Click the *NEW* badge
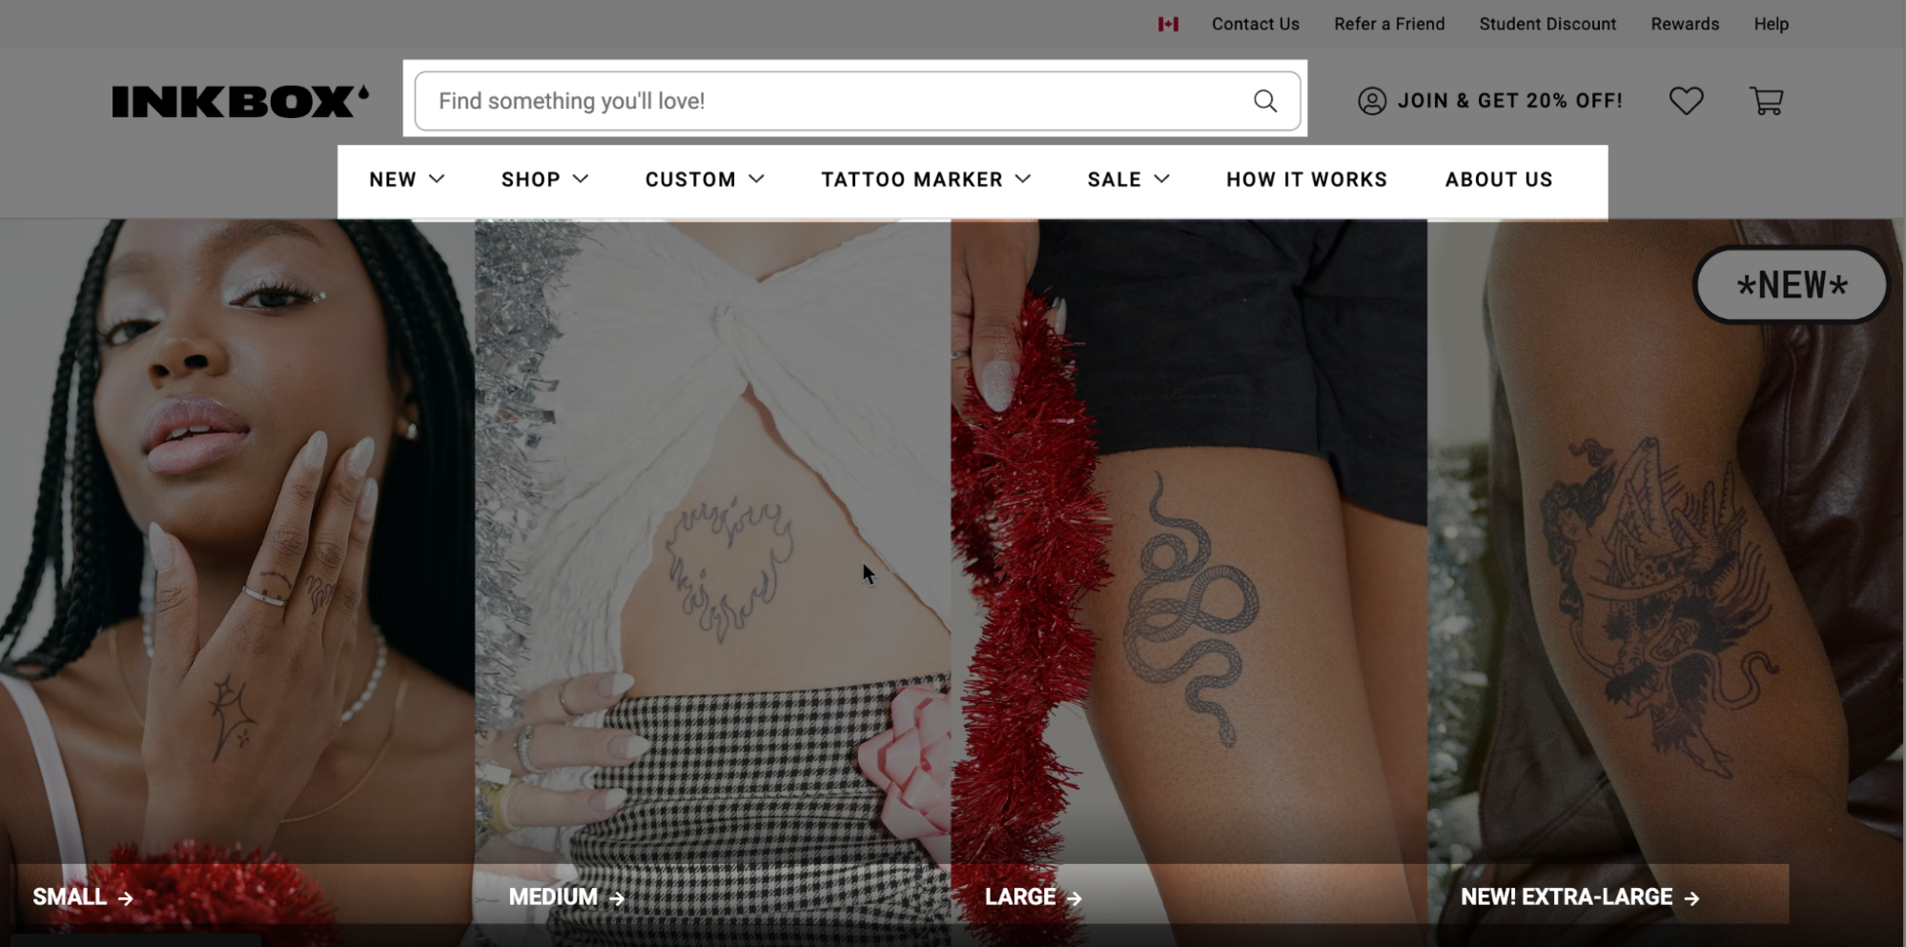 1791,285
